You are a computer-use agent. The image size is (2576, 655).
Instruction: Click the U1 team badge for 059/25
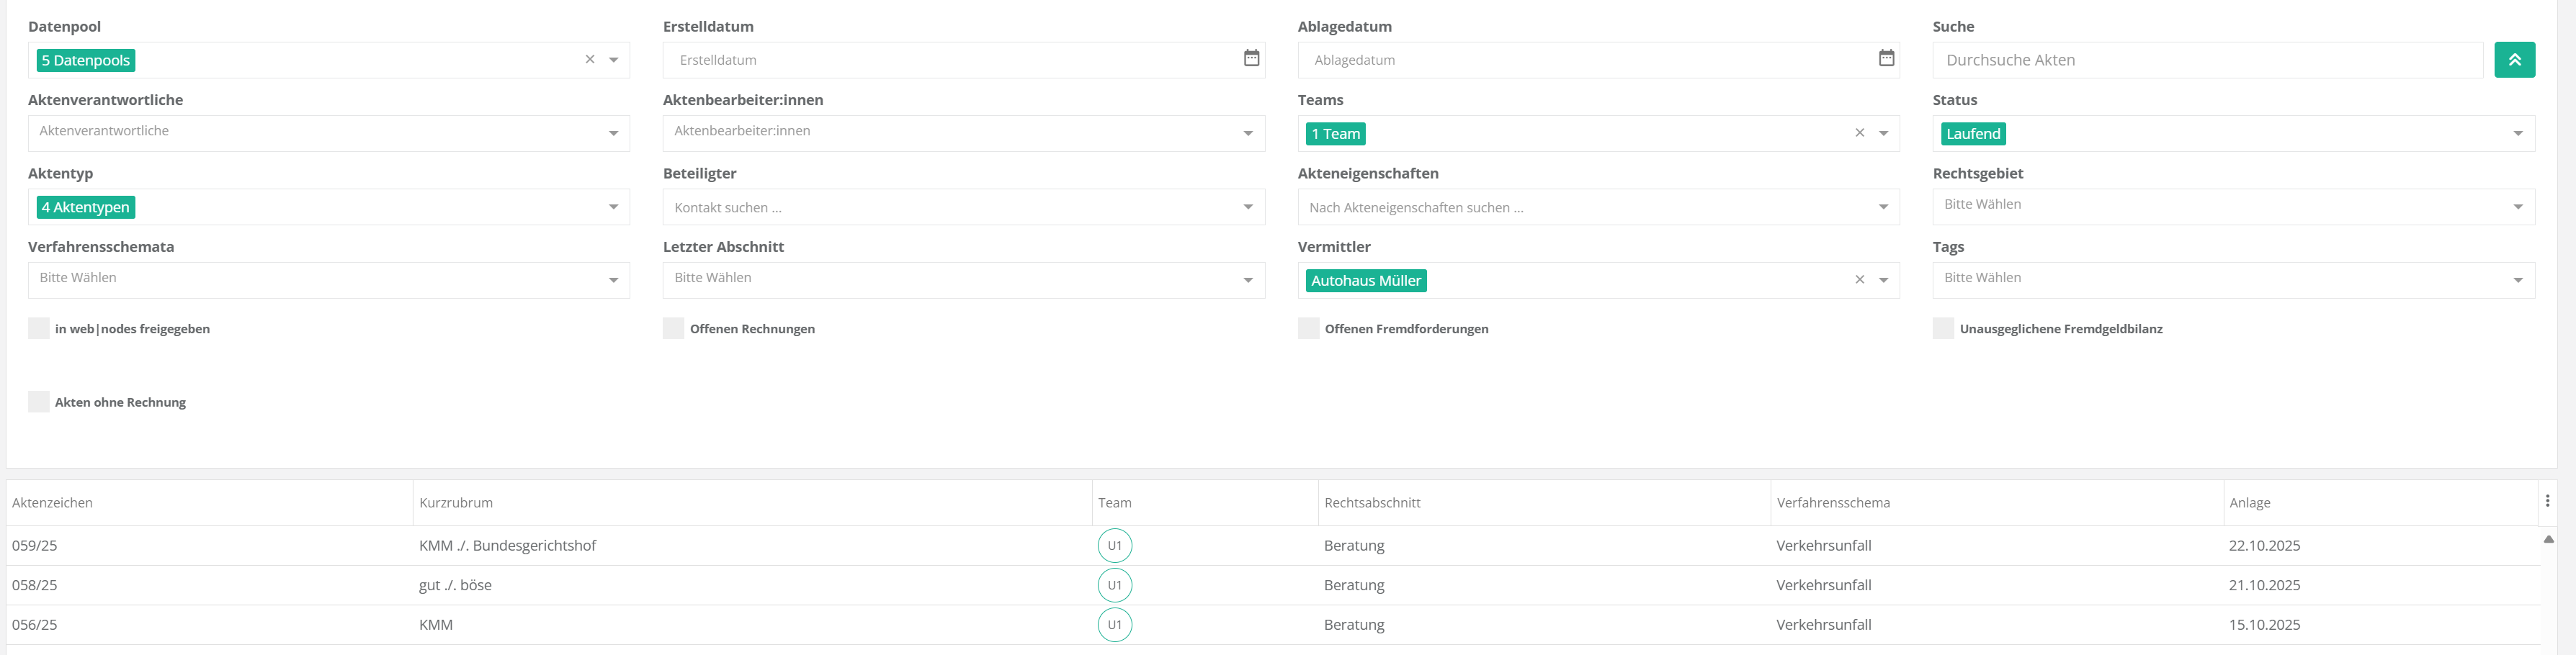click(1114, 546)
